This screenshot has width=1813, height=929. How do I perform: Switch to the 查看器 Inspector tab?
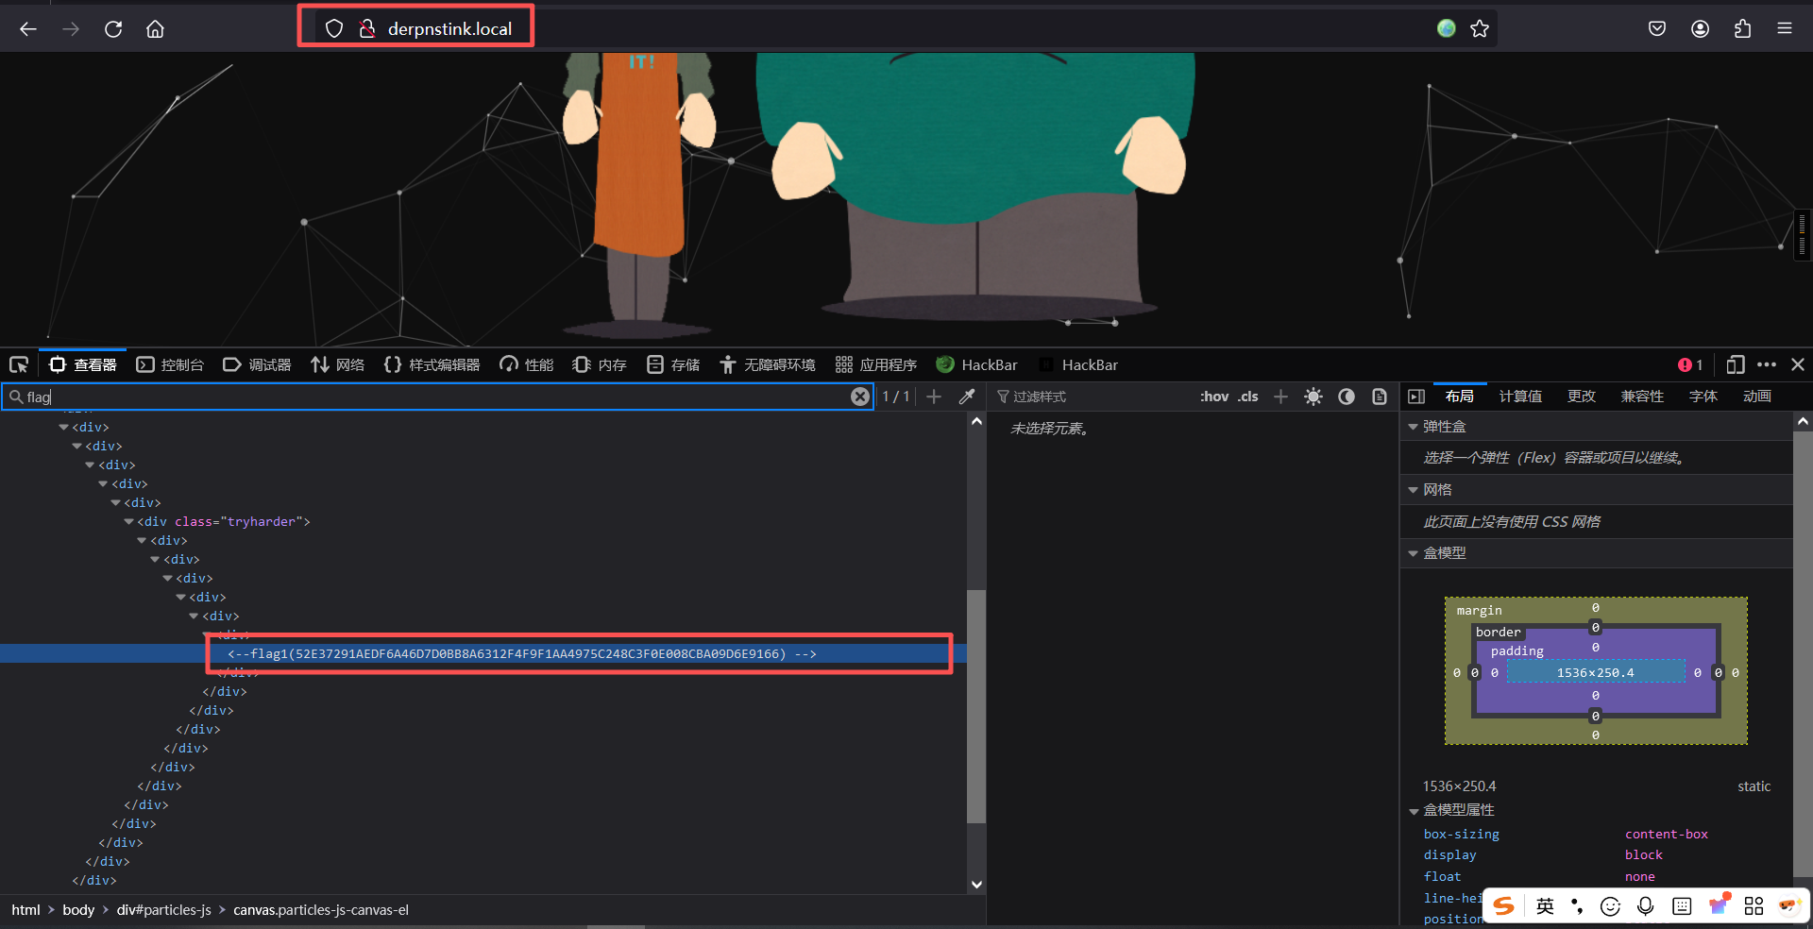[83, 364]
